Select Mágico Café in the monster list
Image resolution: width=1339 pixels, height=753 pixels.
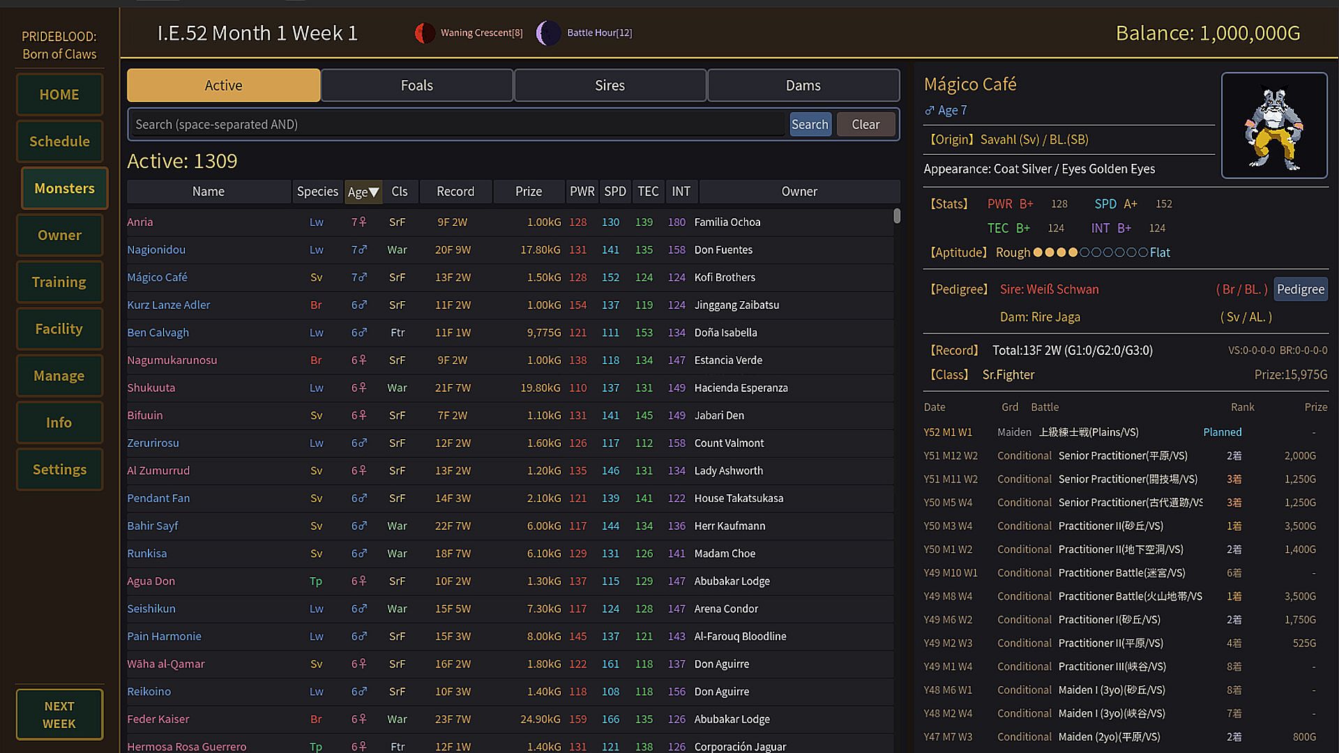pos(510,277)
